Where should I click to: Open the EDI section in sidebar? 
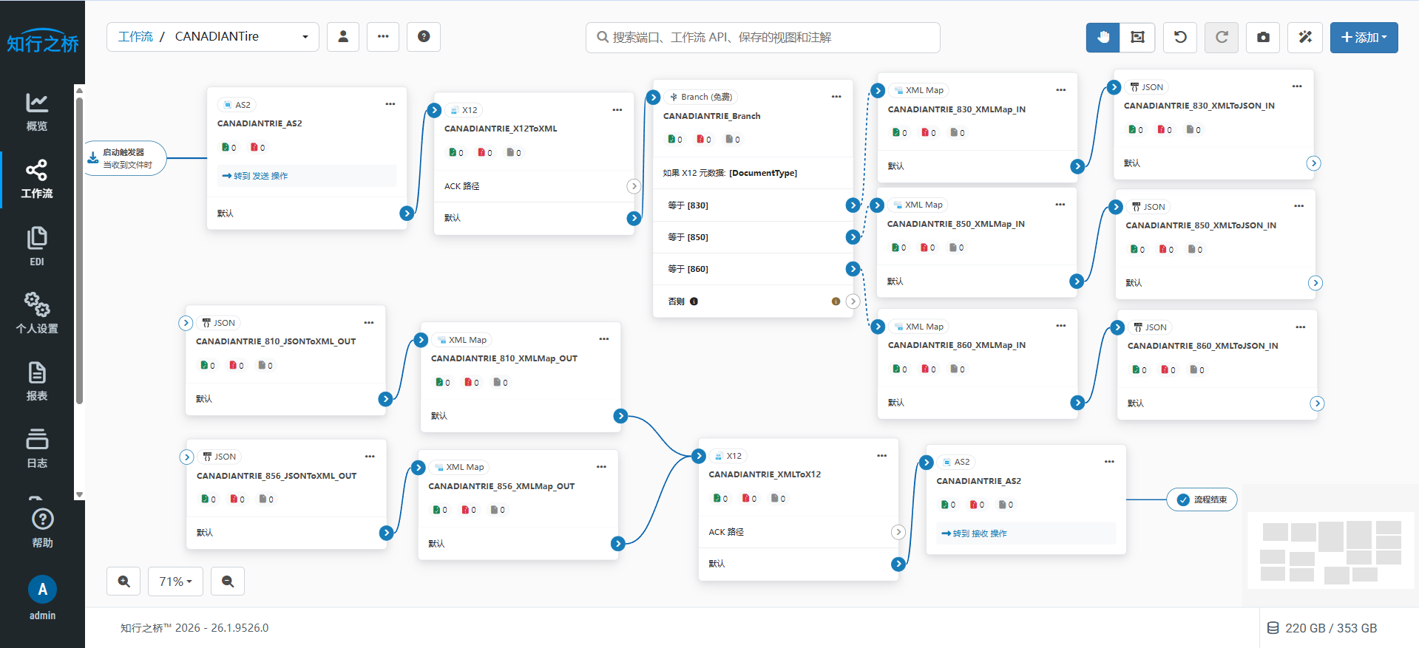tap(37, 246)
